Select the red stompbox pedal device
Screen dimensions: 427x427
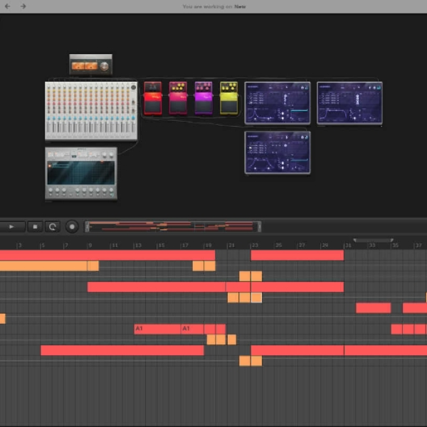[x=153, y=98]
